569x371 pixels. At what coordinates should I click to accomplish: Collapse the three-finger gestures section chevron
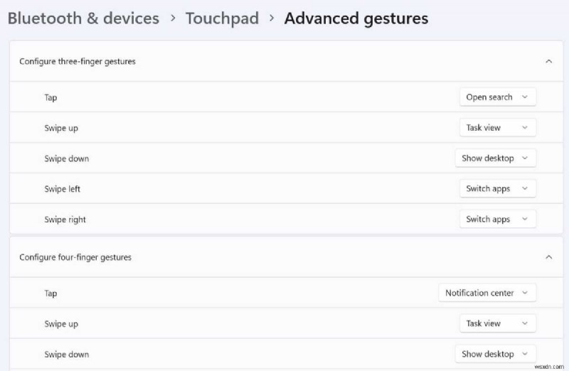pyautogui.click(x=548, y=61)
